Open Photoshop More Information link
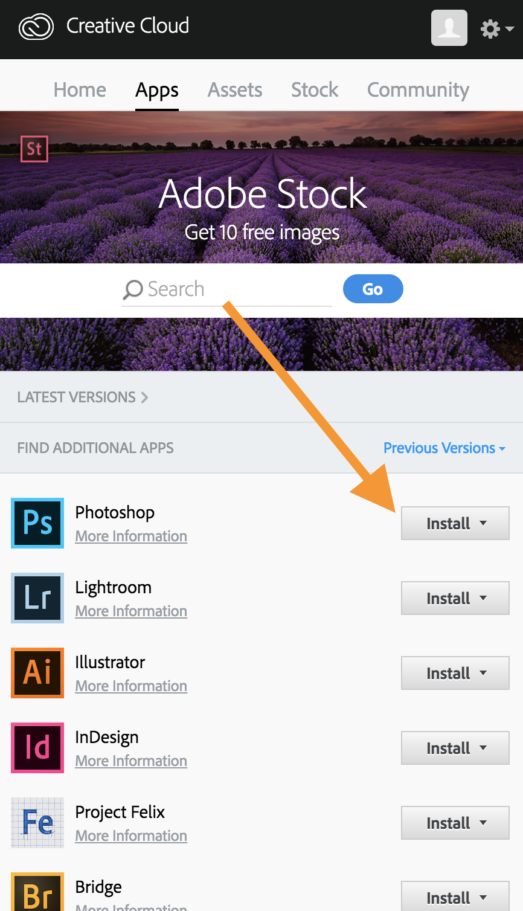523x911 pixels. pos(131,536)
